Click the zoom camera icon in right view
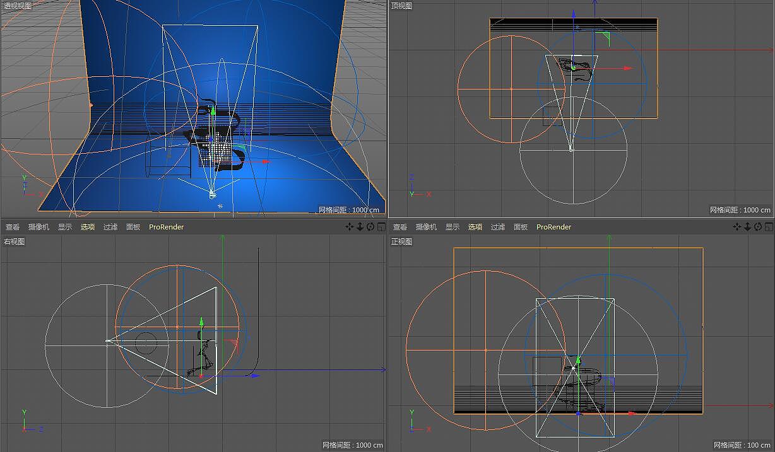775x452 pixels. [x=360, y=227]
